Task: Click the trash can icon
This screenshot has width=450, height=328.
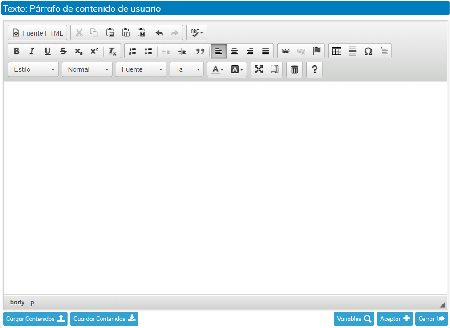Action: point(294,69)
